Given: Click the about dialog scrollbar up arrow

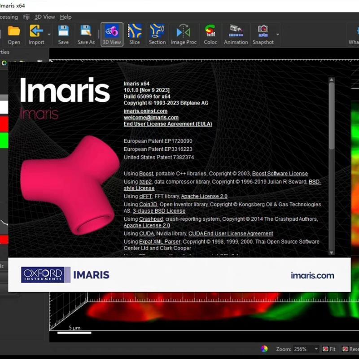Looking at the screenshot, I should [x=331, y=80].
